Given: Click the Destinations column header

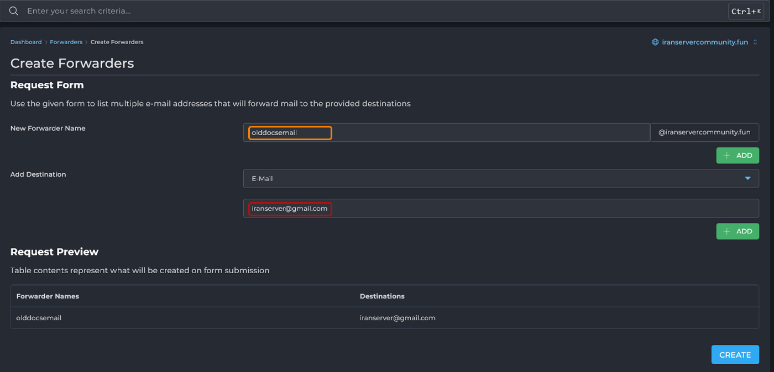Looking at the screenshot, I should pos(382,296).
